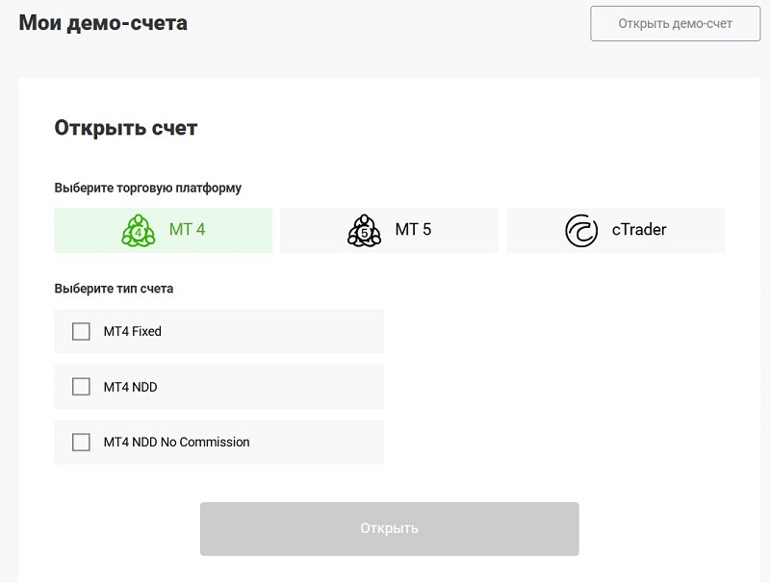The width and height of the screenshot is (770, 583).
Task: Check the MT4 NDD No Commission box
Action: point(81,443)
